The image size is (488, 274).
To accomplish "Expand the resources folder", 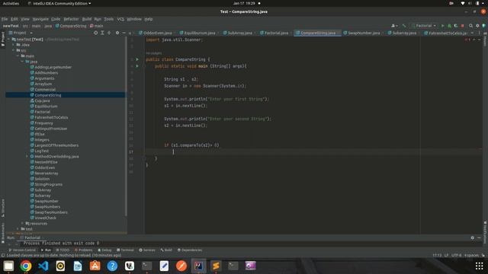I will click(x=22, y=223).
